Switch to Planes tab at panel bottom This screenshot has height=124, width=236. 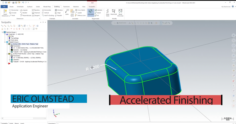pyautogui.click(x=17, y=123)
